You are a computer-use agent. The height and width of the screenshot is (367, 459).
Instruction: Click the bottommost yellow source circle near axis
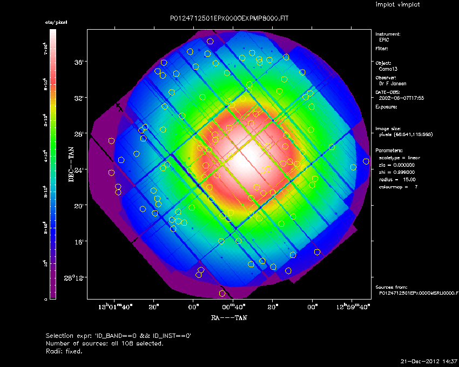(x=222, y=293)
